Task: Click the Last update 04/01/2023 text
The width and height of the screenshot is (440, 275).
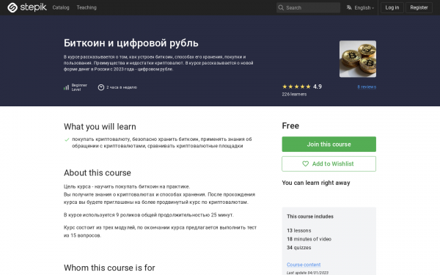Action: 307,273
